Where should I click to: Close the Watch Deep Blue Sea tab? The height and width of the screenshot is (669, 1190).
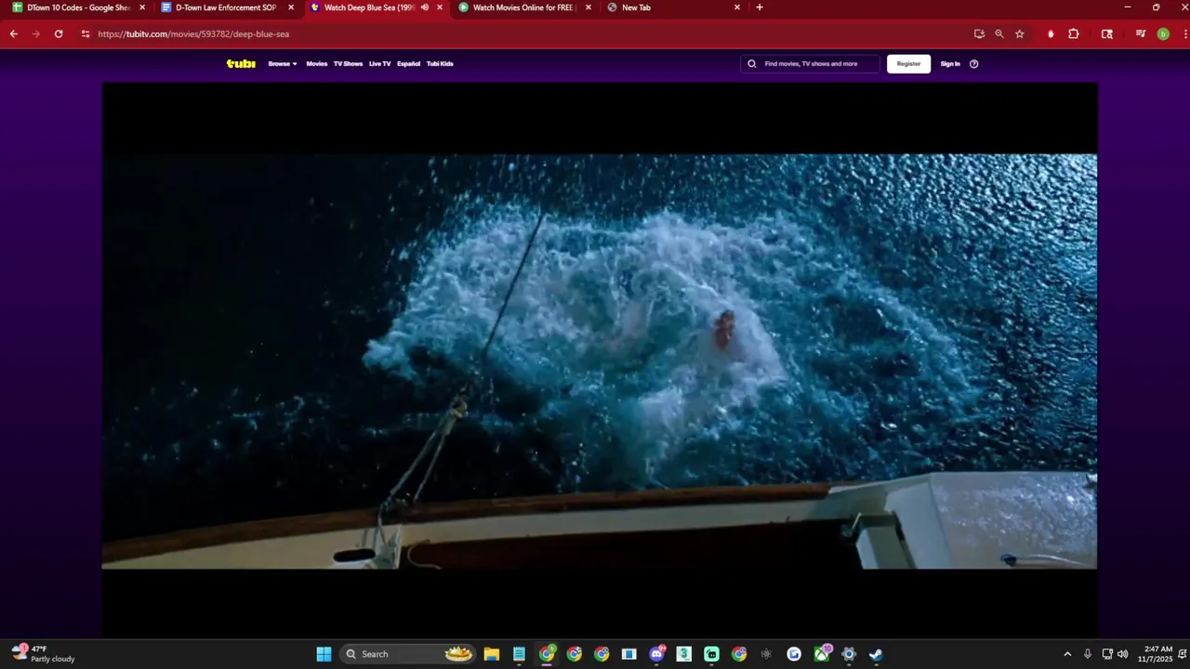pos(440,7)
